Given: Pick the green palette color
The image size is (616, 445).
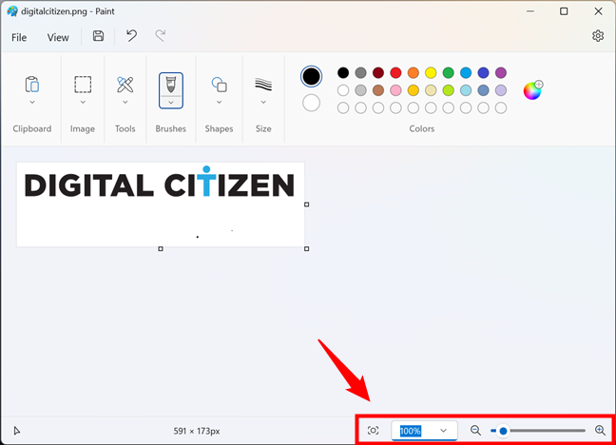Looking at the screenshot, I should tap(449, 72).
